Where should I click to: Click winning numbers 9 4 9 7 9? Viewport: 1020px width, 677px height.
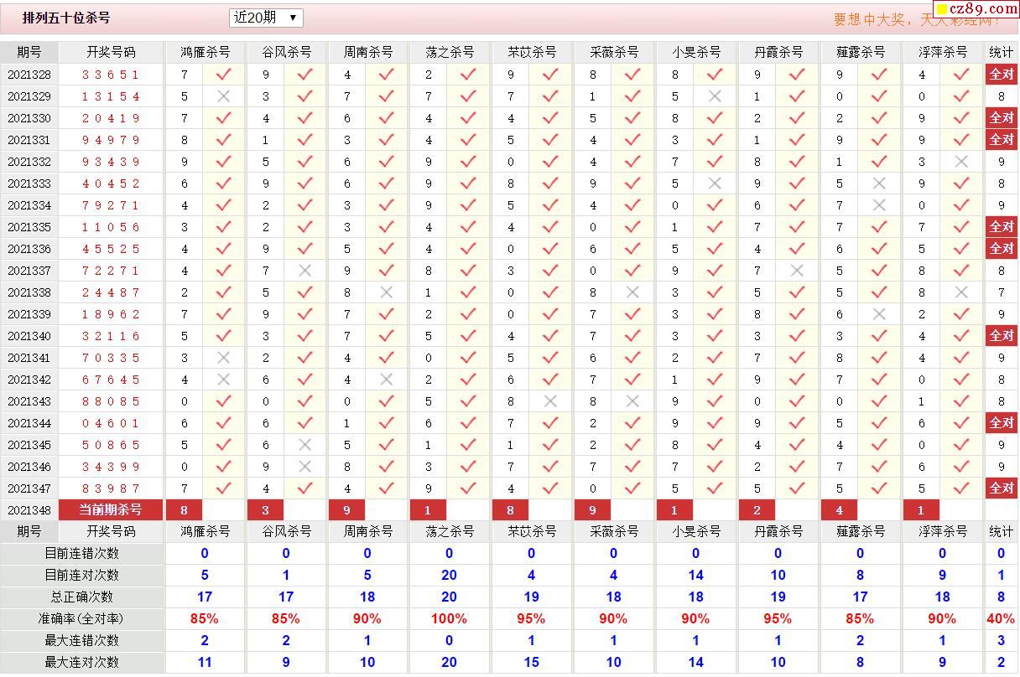112,140
